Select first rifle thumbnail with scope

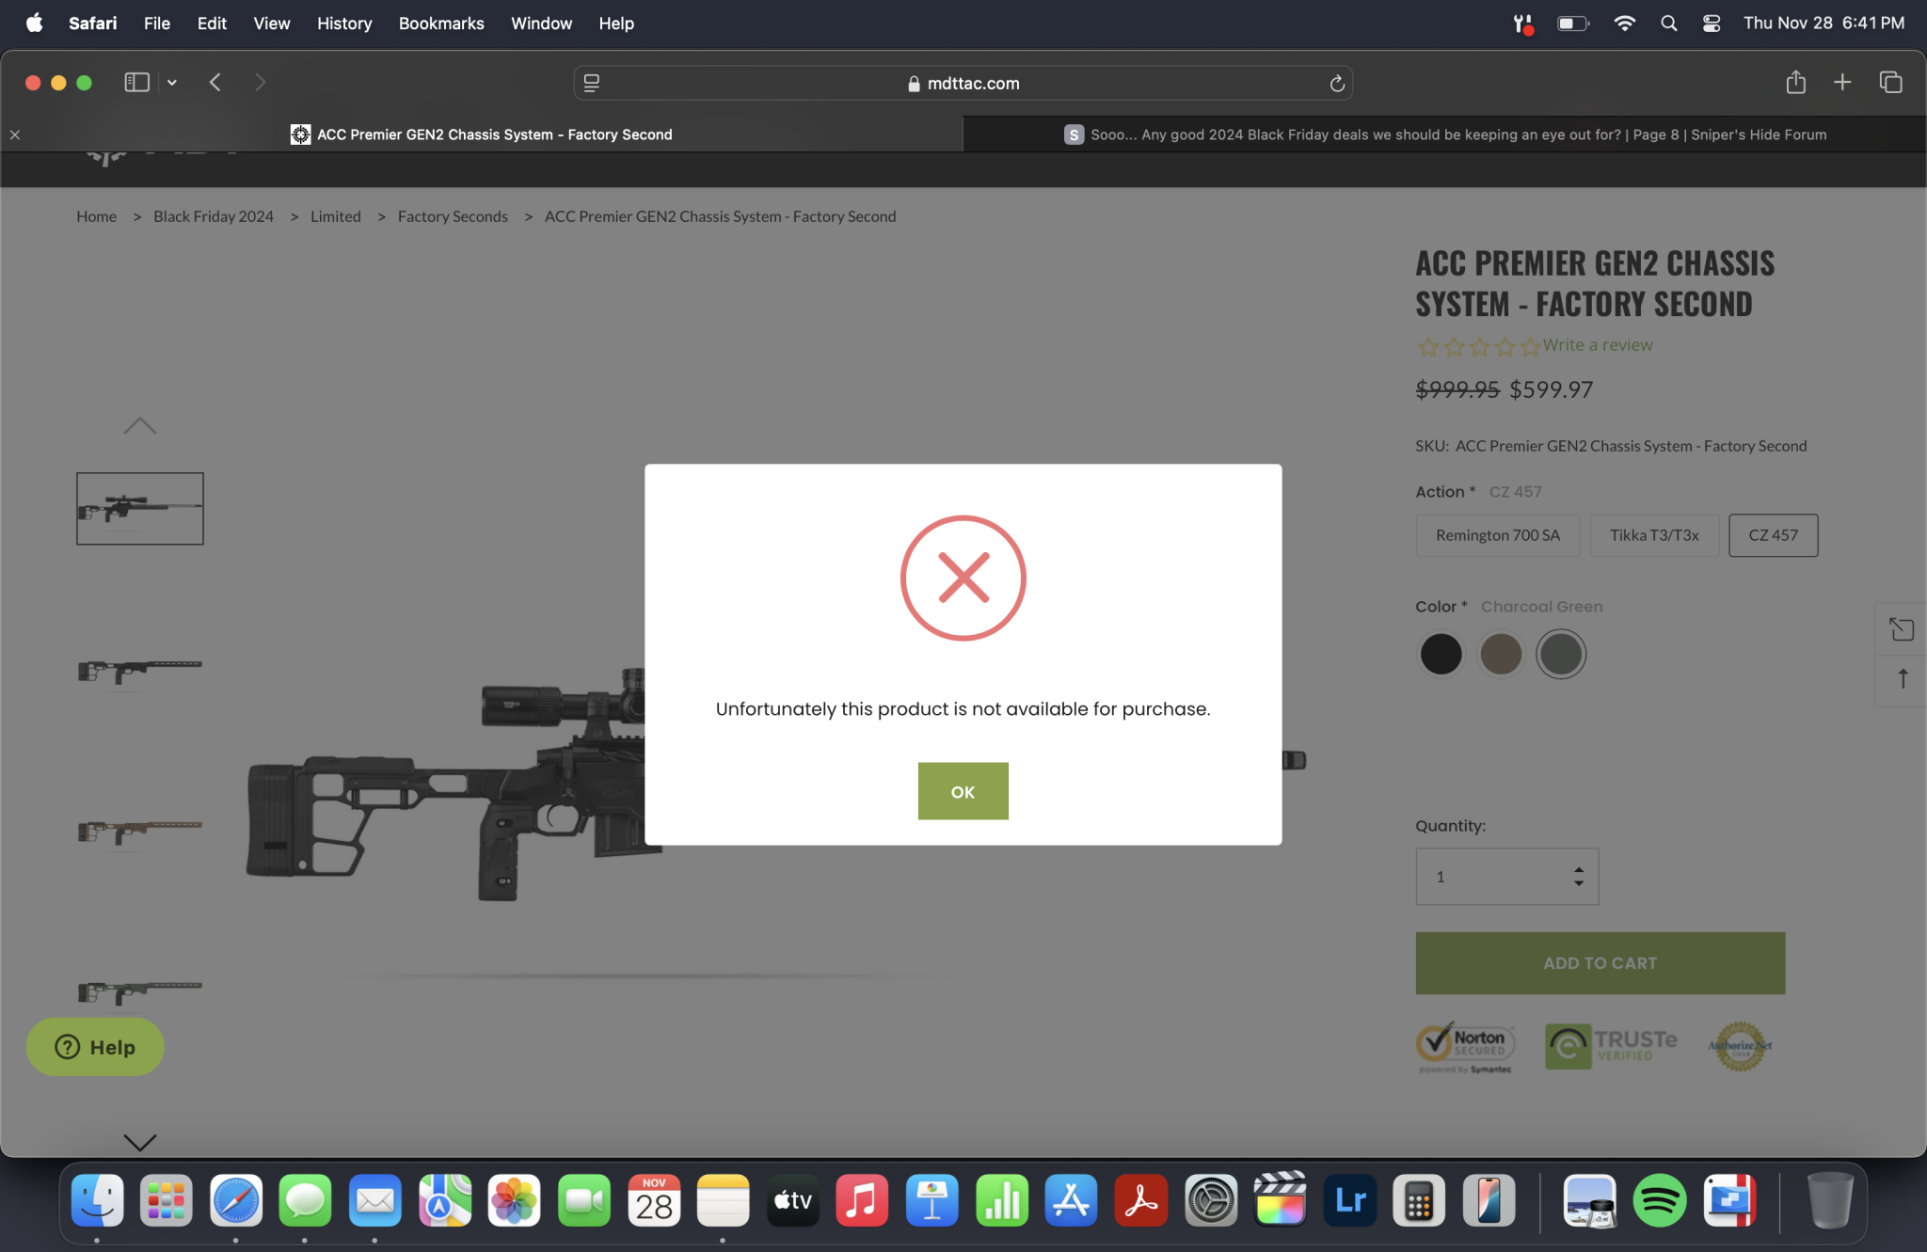tap(139, 508)
